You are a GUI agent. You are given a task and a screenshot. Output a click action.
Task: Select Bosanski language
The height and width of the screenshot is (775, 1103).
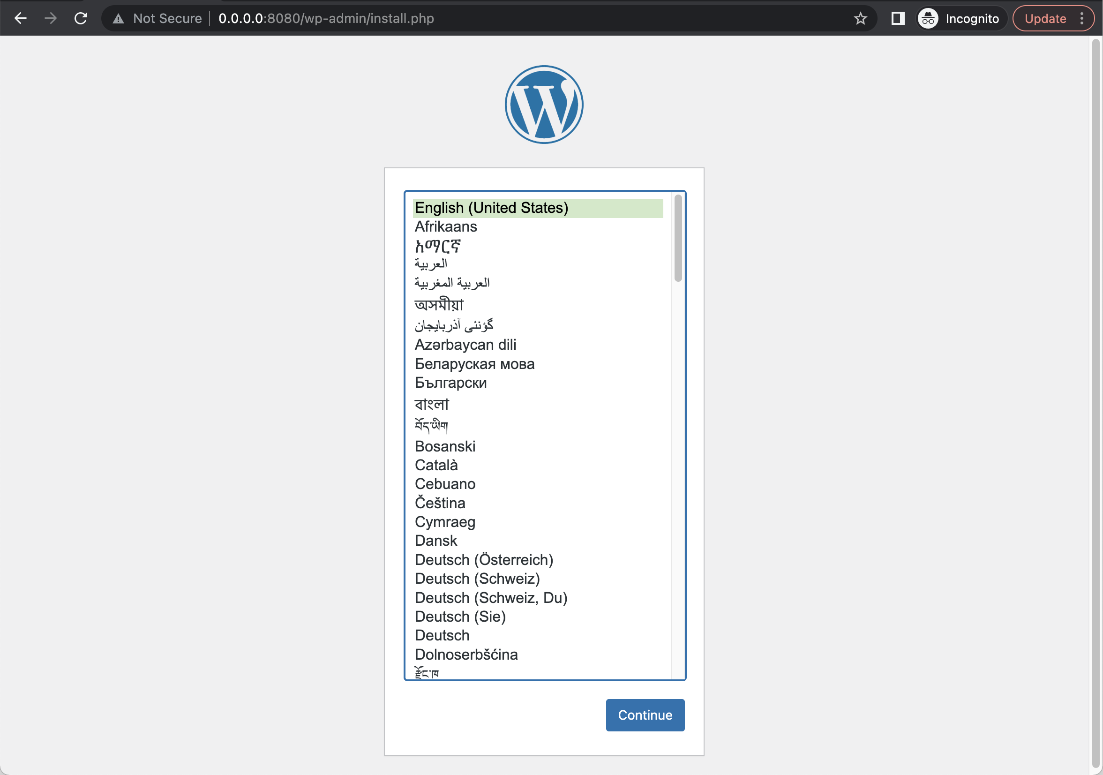pyautogui.click(x=538, y=446)
